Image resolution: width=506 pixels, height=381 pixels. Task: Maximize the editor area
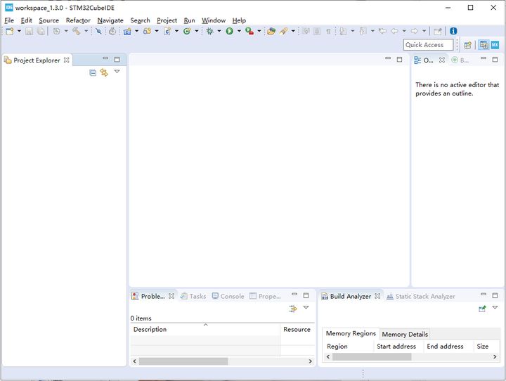tap(399, 60)
